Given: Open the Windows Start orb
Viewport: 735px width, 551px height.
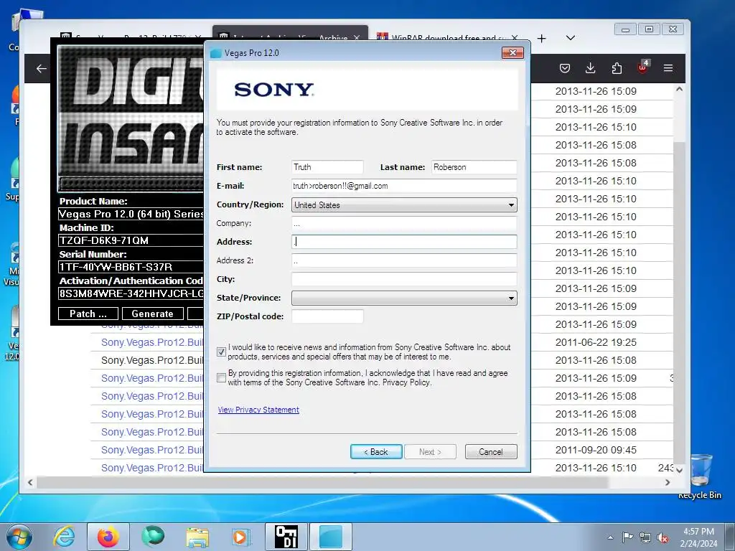Looking at the screenshot, I should [x=19, y=537].
